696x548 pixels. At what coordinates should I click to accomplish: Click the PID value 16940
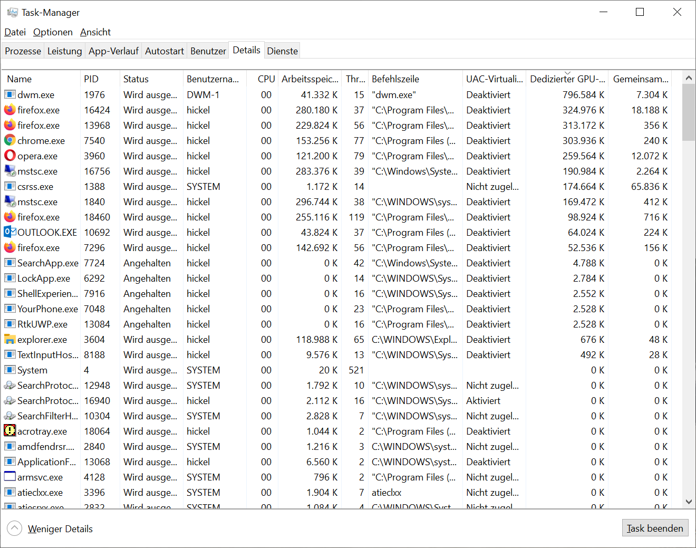[97, 401]
